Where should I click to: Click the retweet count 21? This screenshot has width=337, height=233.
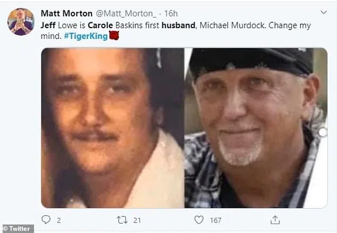[x=137, y=220]
